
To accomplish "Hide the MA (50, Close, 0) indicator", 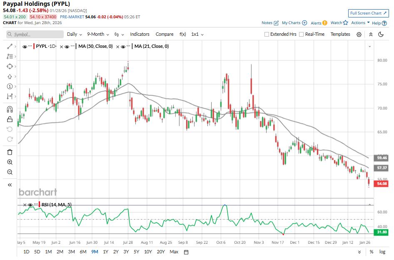I will (x=67, y=47).
